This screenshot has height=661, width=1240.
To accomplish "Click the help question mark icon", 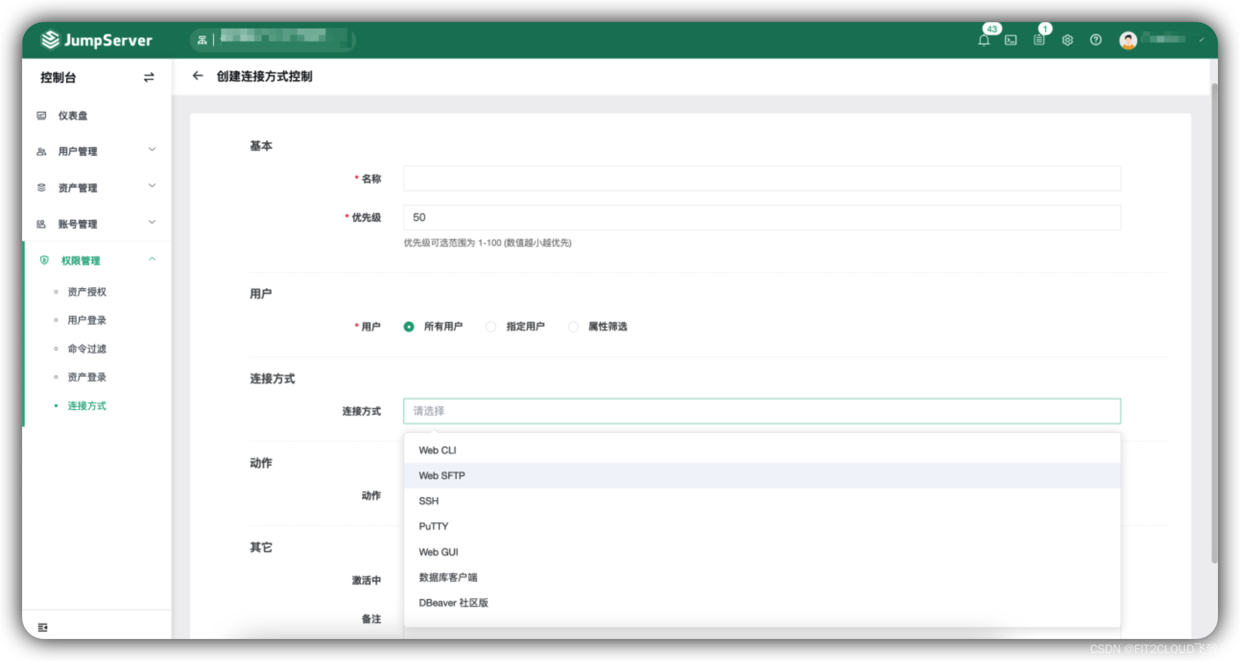I will pos(1096,40).
